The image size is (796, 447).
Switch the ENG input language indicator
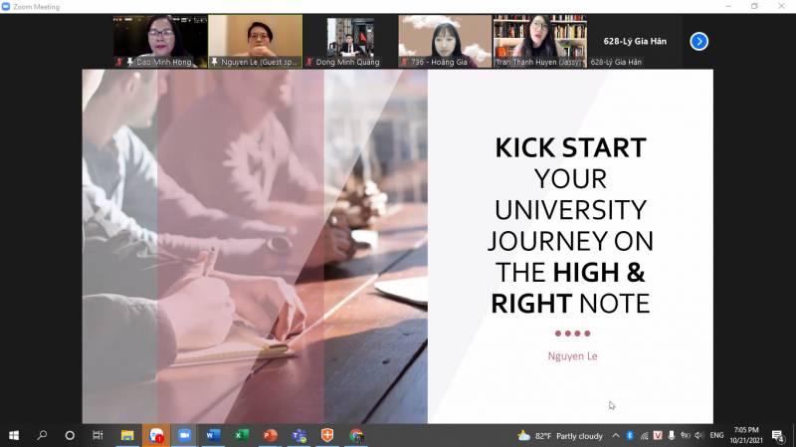tap(714, 435)
